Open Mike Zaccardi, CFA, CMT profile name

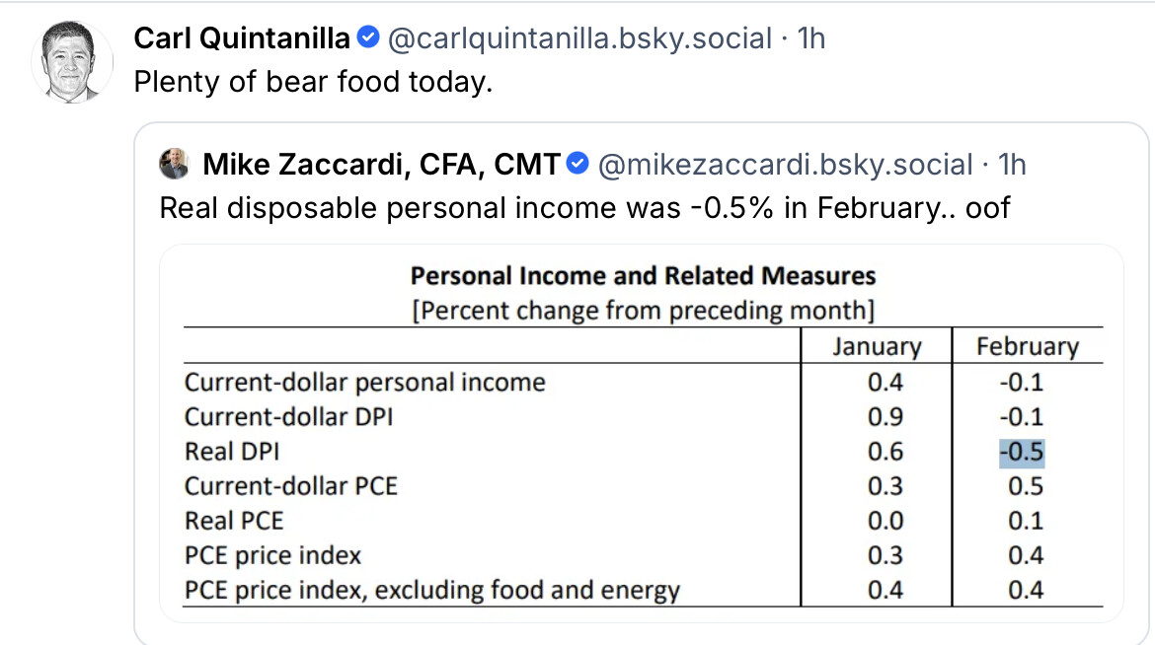(x=382, y=164)
